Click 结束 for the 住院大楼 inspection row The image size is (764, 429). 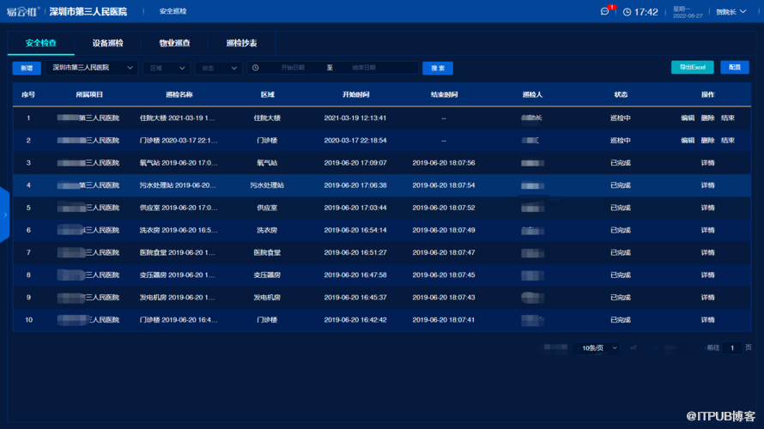pos(728,118)
